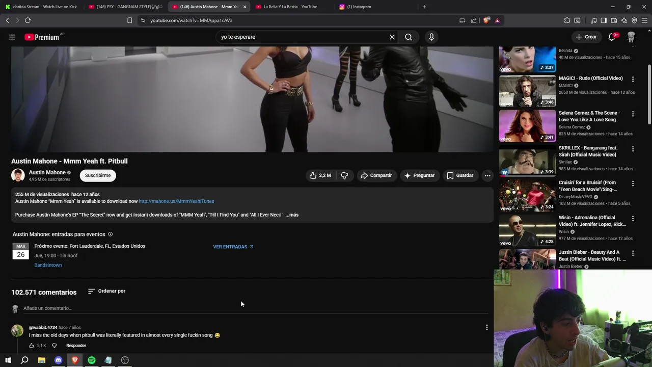The image size is (652, 367).
Task: Reload the page
Action: point(28,20)
